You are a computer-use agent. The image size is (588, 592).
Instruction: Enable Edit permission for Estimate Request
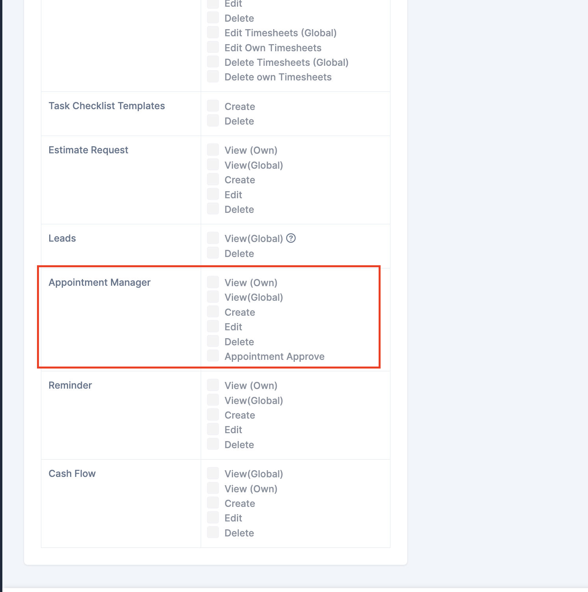(x=213, y=194)
